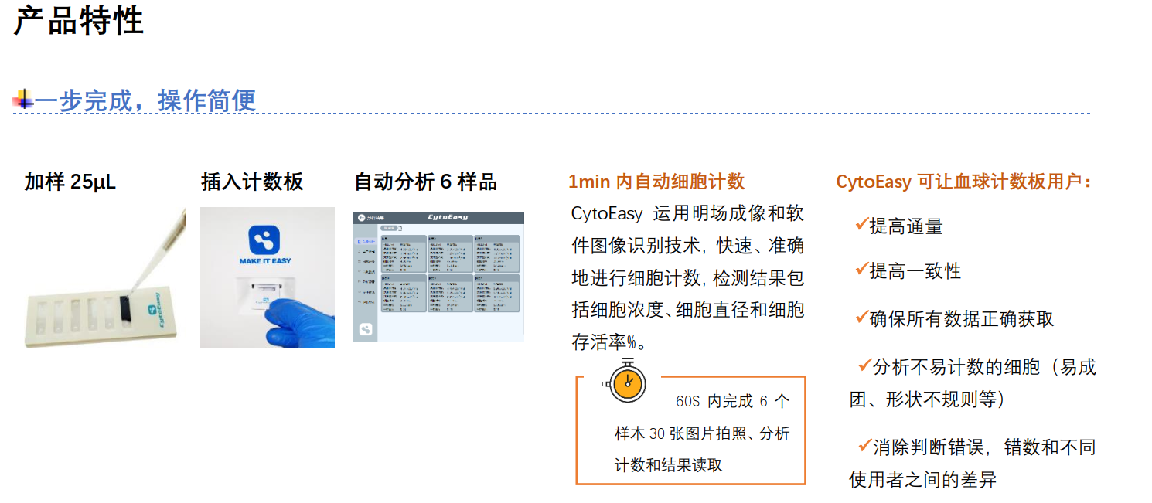
Task: Click the 计数和结果读取 line in orange box
Action: pyautogui.click(x=668, y=465)
